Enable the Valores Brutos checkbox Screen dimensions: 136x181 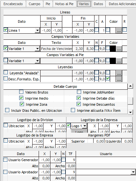tap(21, 92)
